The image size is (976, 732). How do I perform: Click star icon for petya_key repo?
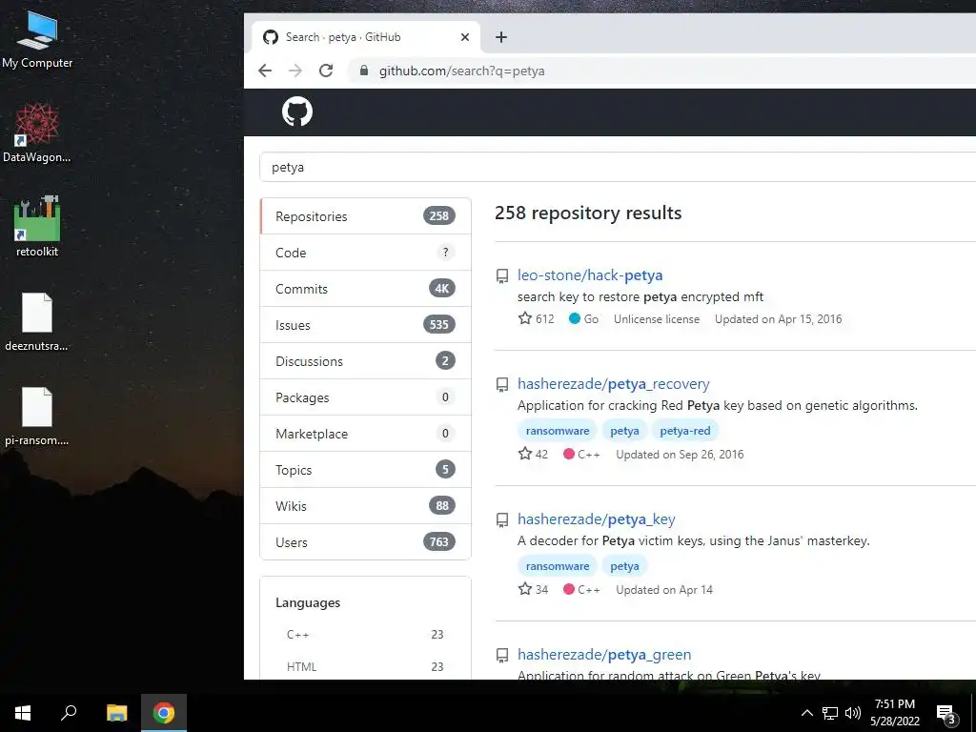[525, 589]
